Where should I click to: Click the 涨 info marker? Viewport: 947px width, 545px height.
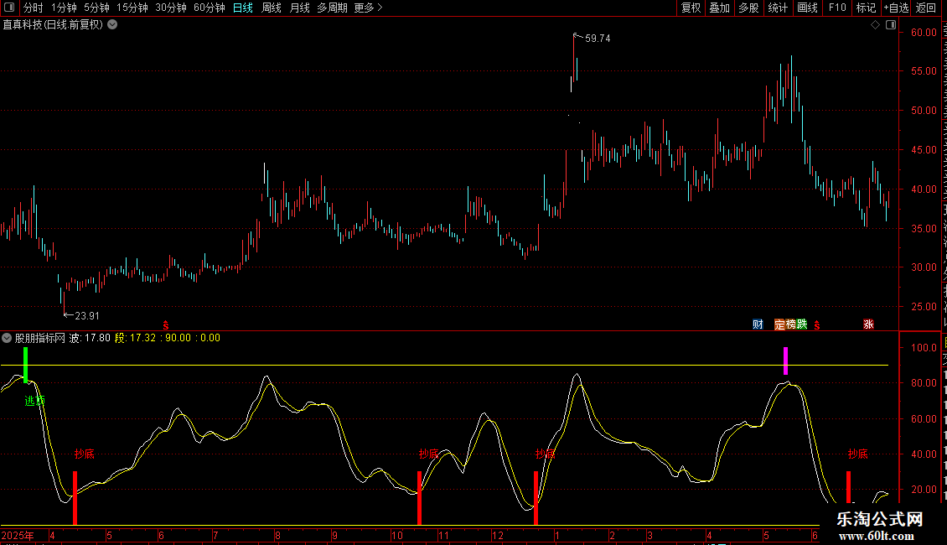[868, 324]
